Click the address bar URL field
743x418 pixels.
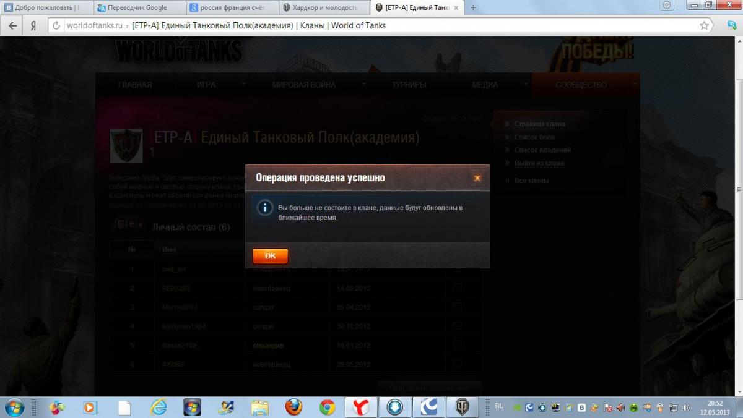click(x=379, y=25)
